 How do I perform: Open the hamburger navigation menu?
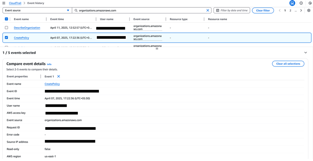[x=4, y=3]
